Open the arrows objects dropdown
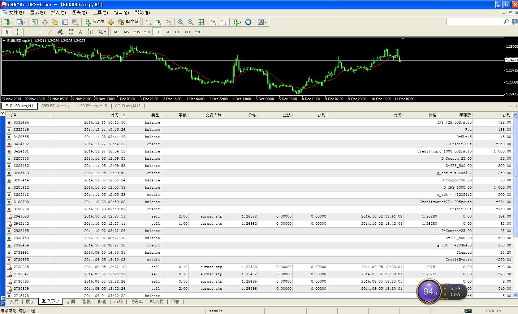This screenshot has height=314, width=518. 102,32
